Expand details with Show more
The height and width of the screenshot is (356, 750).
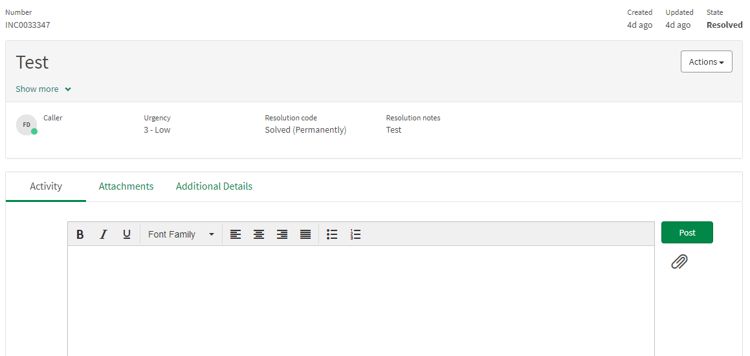[43, 89]
